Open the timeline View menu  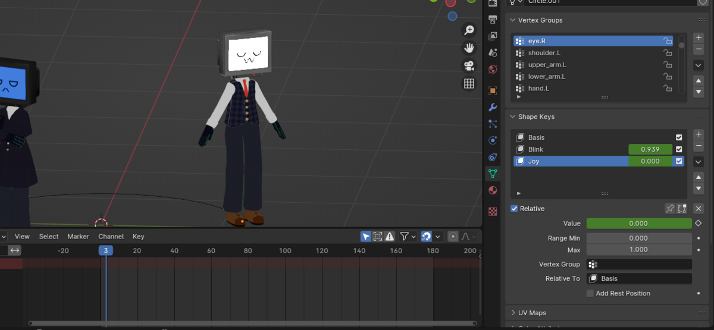(22, 237)
